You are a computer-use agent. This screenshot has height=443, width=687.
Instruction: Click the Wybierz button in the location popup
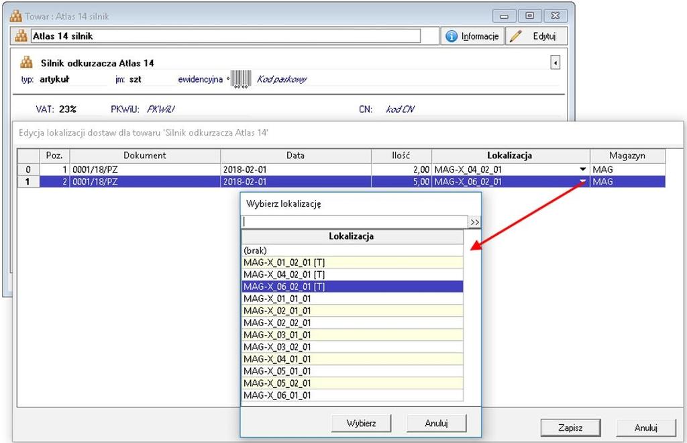pyautogui.click(x=361, y=424)
